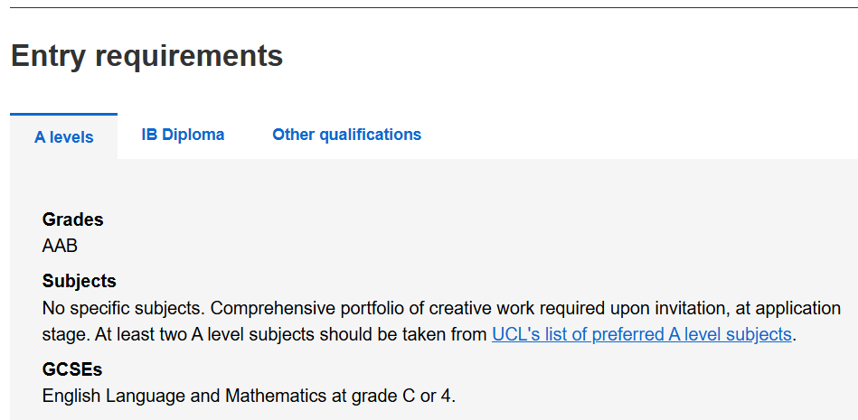Open UCL's list of preferred A level subjects
The width and height of the screenshot is (858, 420).
point(641,334)
